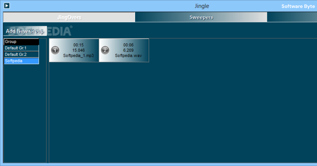Click the play icon in title bar

tap(7, 6)
